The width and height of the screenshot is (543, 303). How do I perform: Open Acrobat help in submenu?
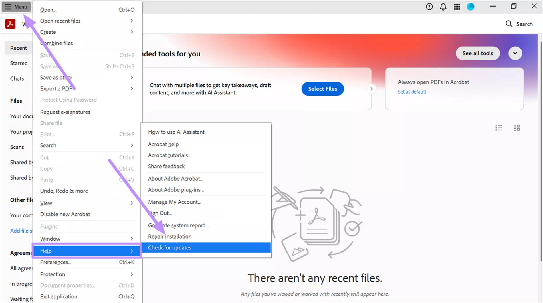click(206, 144)
